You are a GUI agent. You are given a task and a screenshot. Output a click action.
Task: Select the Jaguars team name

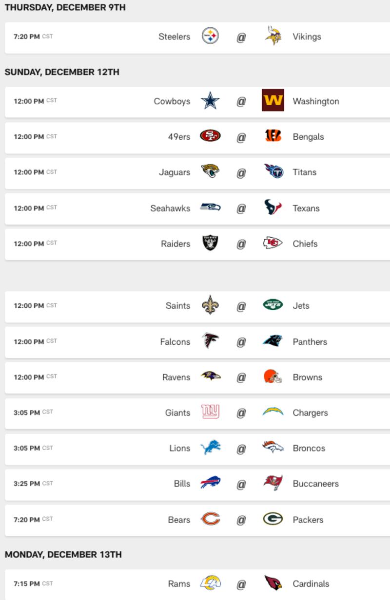175,172
